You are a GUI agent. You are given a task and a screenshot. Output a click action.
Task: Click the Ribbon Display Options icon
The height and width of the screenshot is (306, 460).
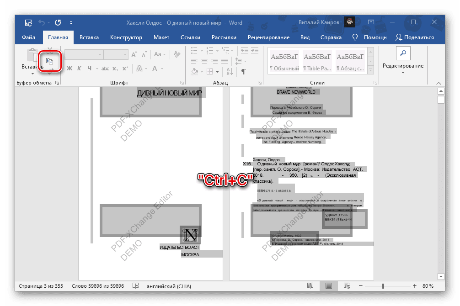371,22
